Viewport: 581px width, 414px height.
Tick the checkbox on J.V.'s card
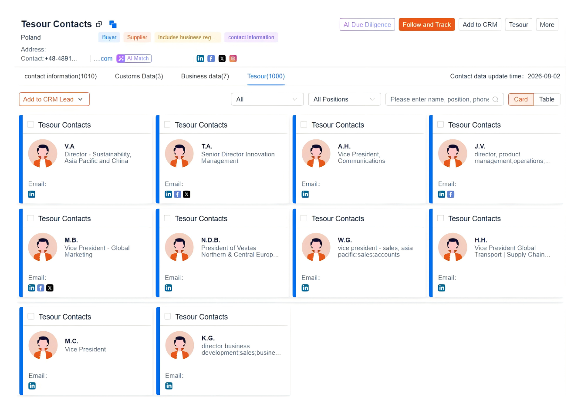pos(440,125)
